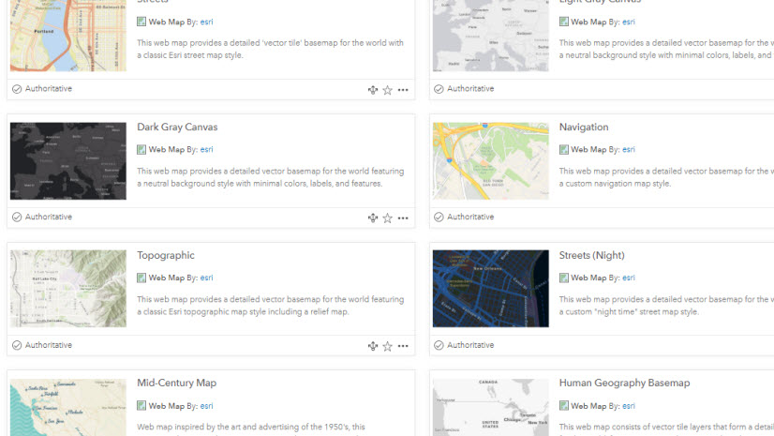
Task: Click Authoritative badge icon on Streets card
Action: tap(17, 89)
